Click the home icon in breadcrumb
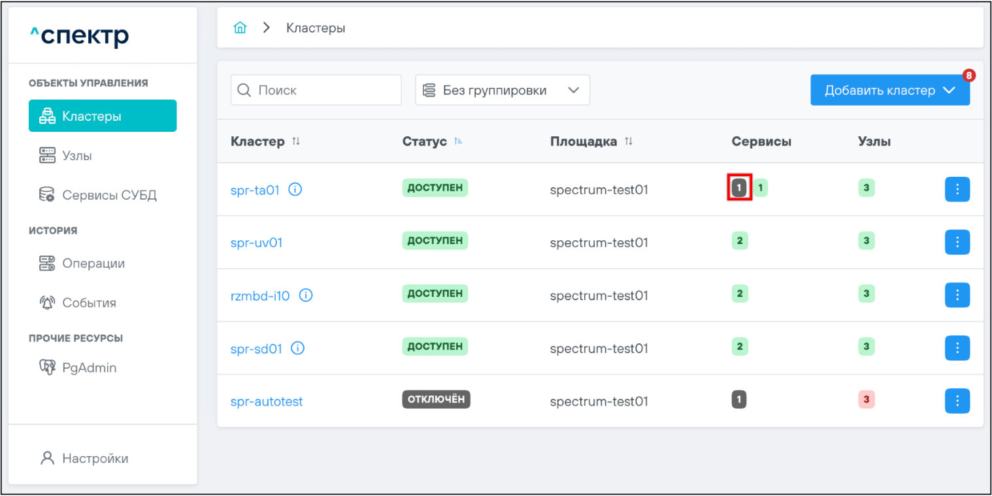This screenshot has width=992, height=496. pyautogui.click(x=240, y=28)
